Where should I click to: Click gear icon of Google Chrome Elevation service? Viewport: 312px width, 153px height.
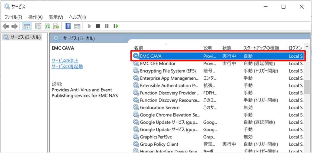pos(136,115)
